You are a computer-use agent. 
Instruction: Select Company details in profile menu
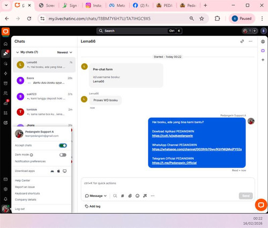click(x=26, y=200)
